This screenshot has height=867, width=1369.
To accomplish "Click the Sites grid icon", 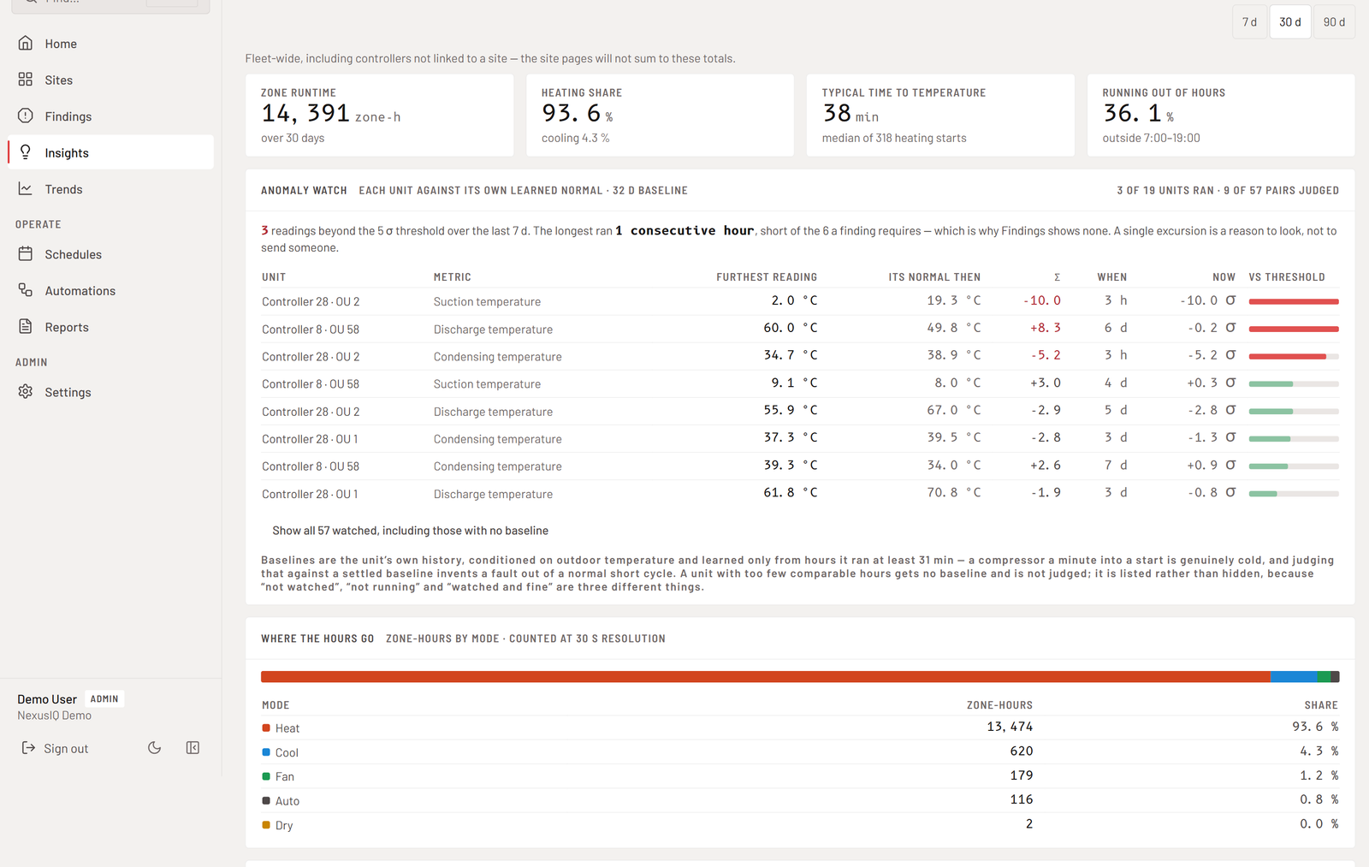I will click(x=26, y=80).
